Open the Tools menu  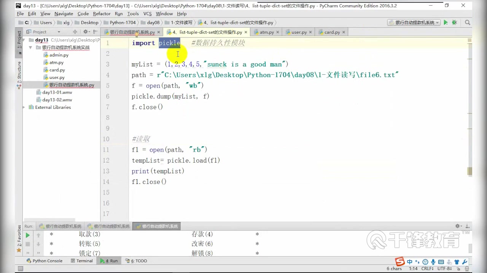coord(133,14)
